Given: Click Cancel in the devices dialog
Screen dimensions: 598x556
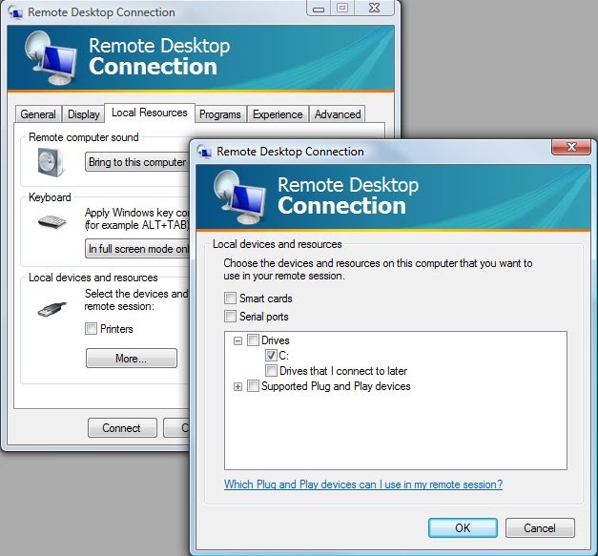Looking at the screenshot, I should [540, 527].
